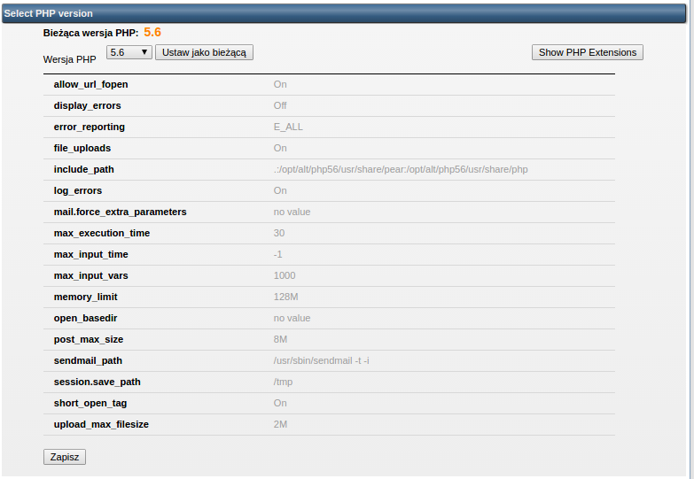The width and height of the screenshot is (694, 479).
Task: Click the log_errors 'On' value
Action: tap(280, 190)
